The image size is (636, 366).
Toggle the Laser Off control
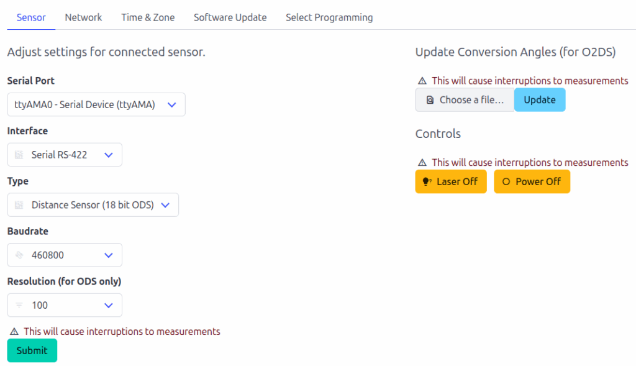[451, 181]
